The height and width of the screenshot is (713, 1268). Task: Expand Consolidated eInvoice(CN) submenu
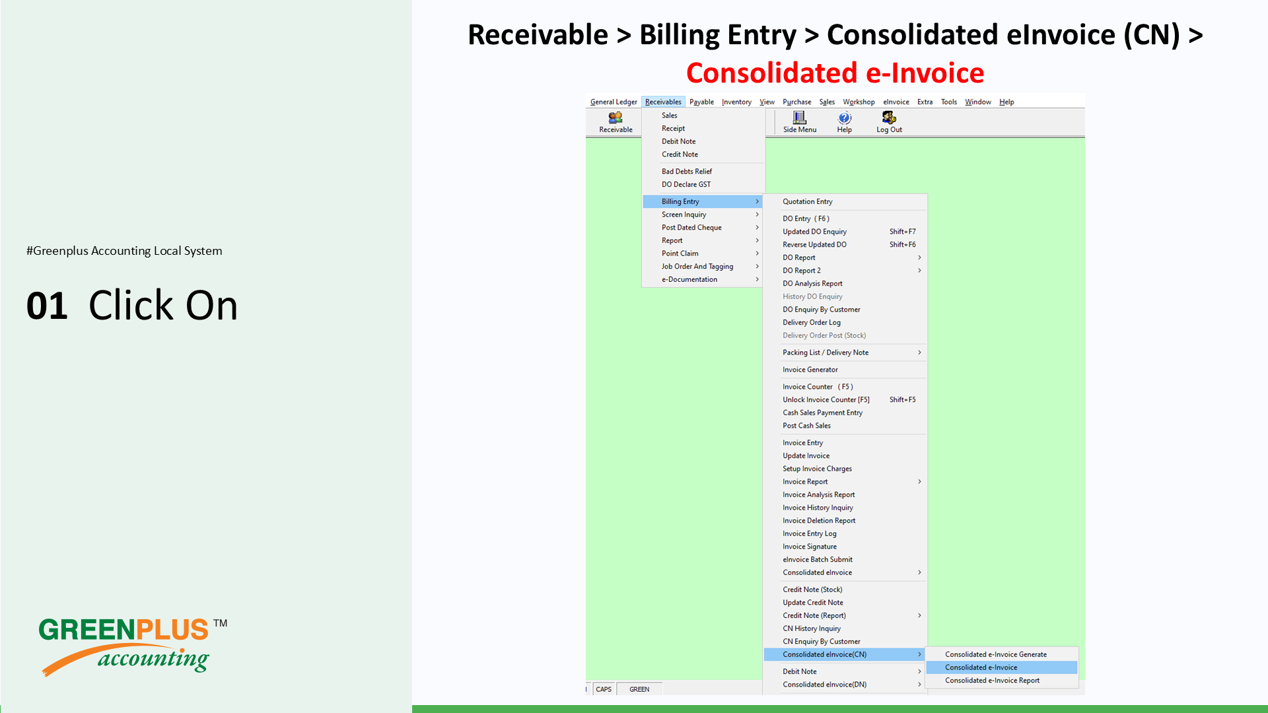coord(845,654)
